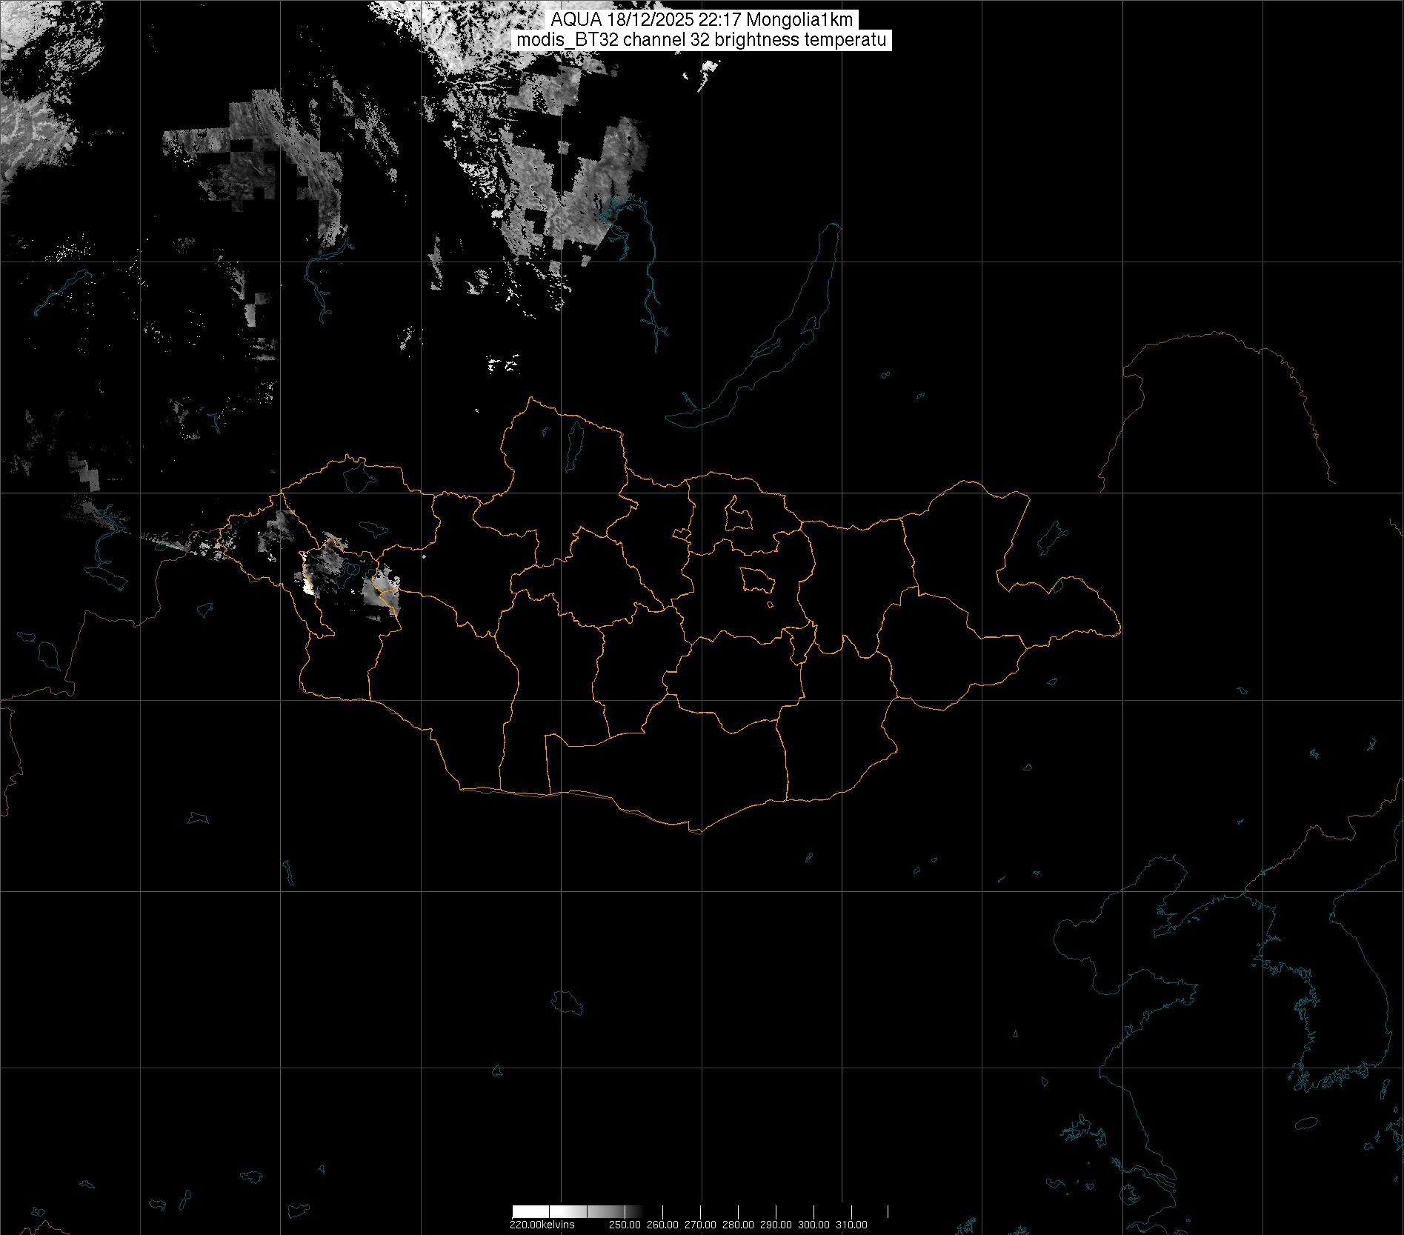Click the 280.00 colorbar label

(738, 1225)
